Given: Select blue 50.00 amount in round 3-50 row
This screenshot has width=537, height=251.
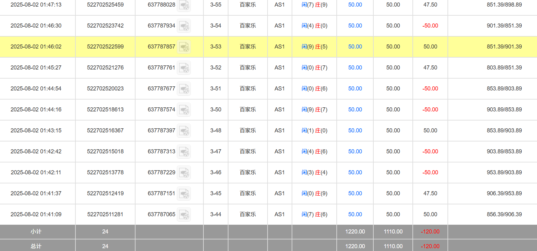Looking at the screenshot, I should 355,110.
